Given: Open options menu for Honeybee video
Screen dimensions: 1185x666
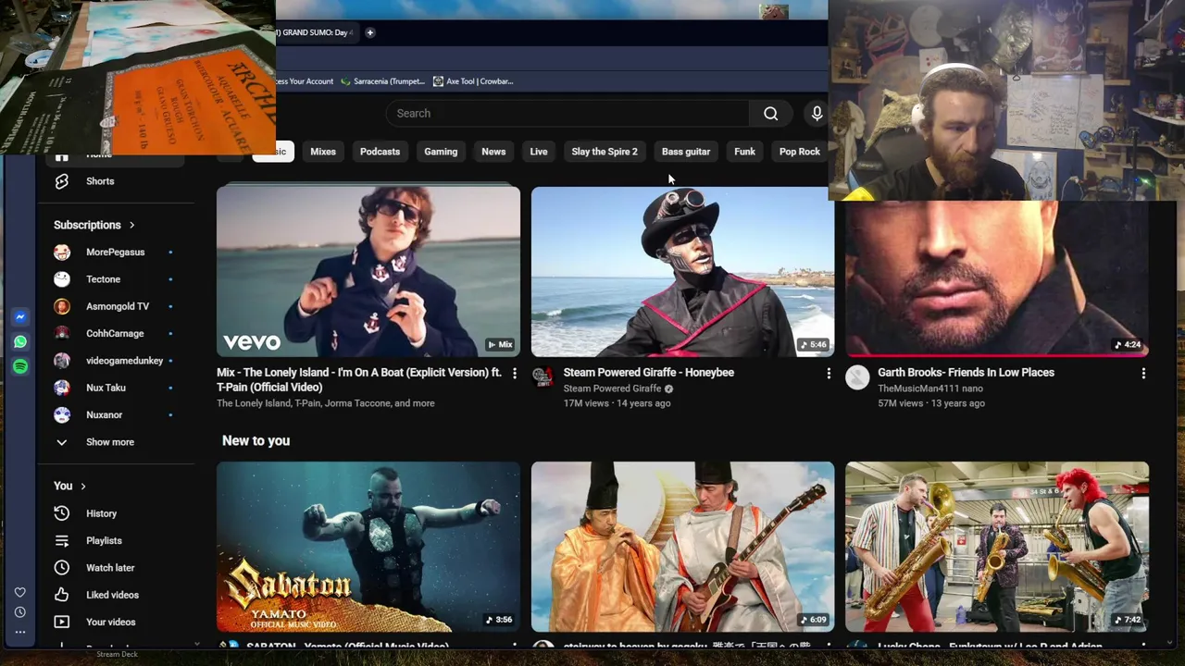Looking at the screenshot, I should click(x=829, y=374).
